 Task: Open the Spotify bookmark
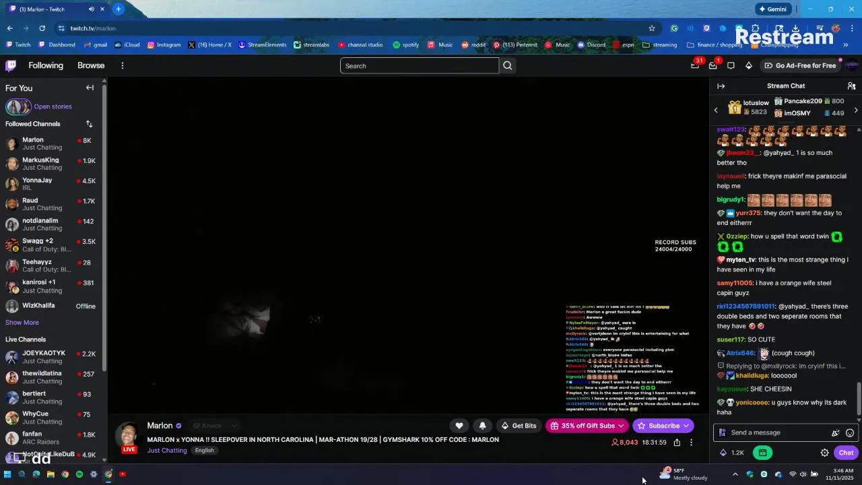(x=405, y=45)
